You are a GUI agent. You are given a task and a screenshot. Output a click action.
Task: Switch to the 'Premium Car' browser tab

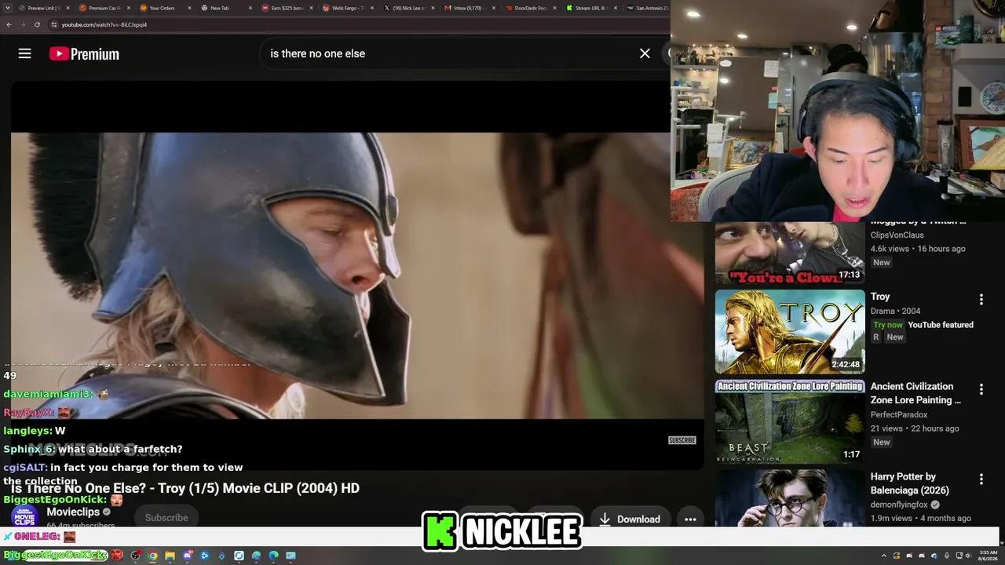click(x=104, y=8)
